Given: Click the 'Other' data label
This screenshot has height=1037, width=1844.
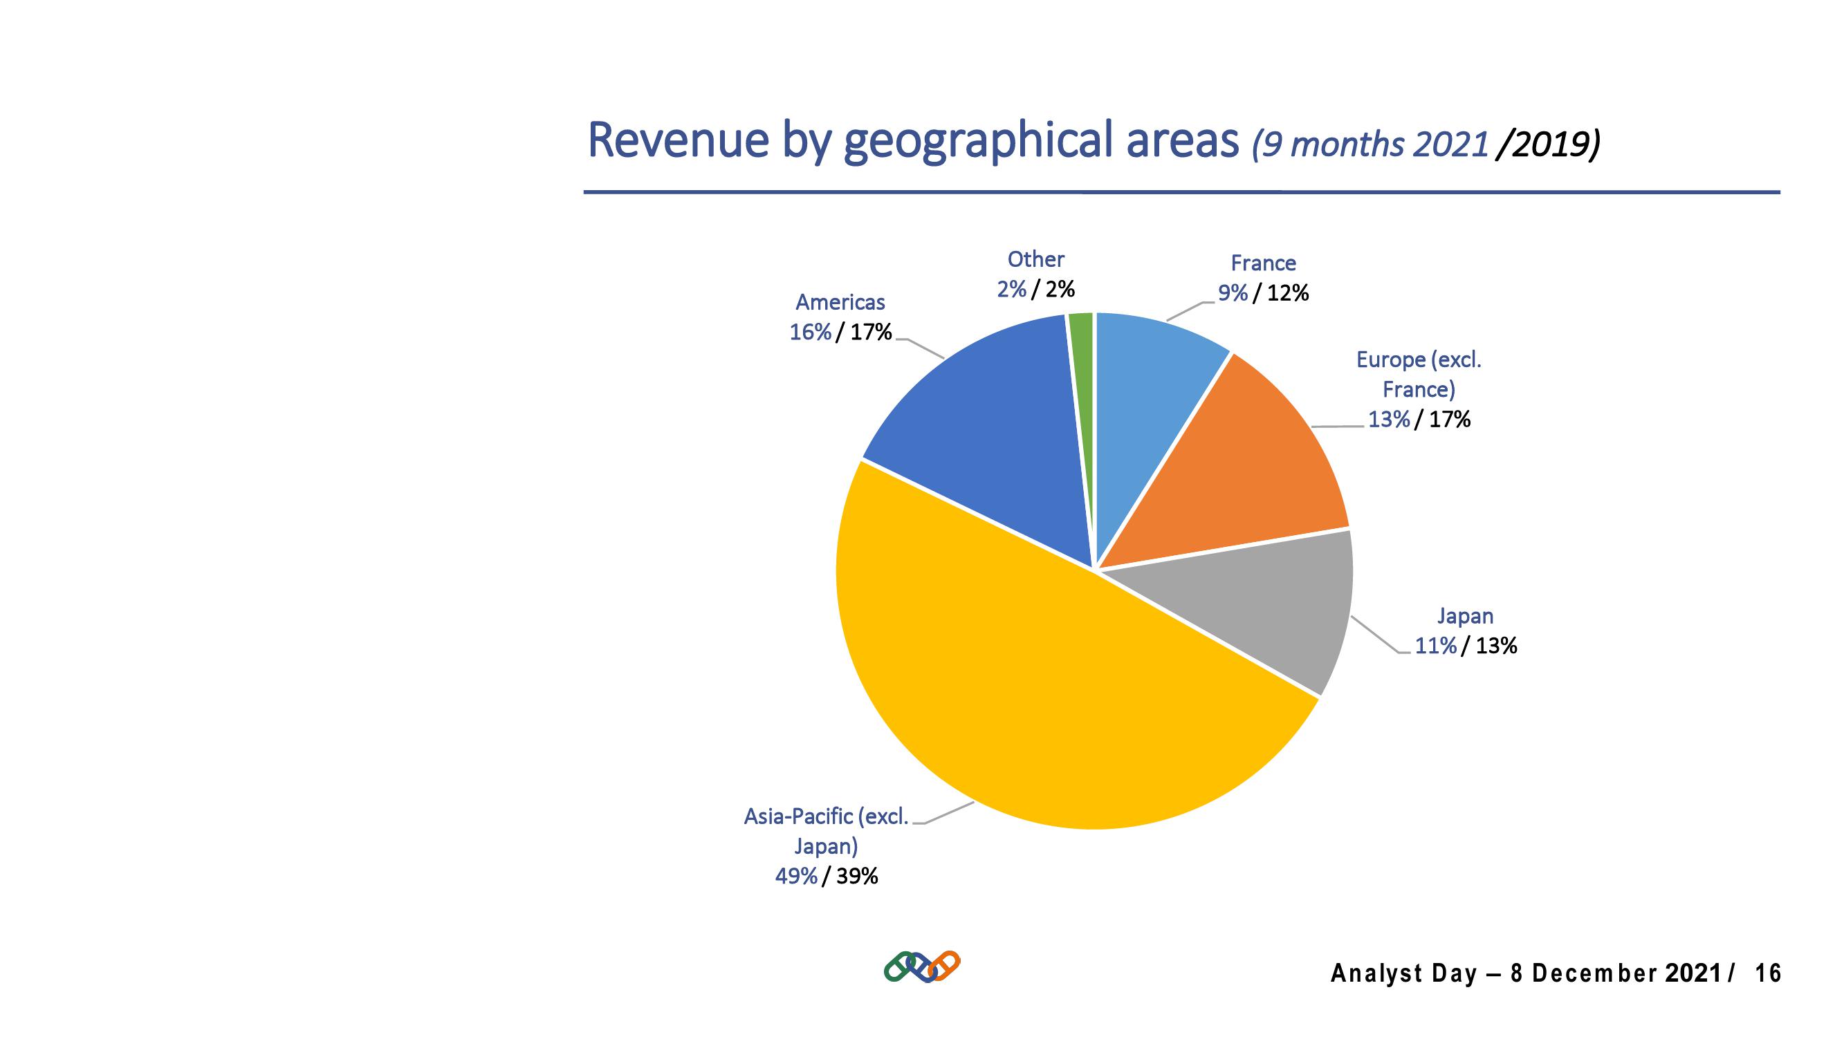Looking at the screenshot, I should 1035,259.
